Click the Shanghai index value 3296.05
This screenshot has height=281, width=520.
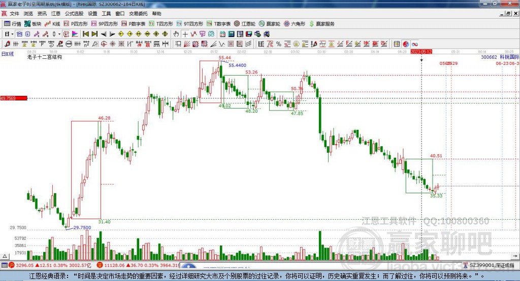pyautogui.click(x=24, y=265)
